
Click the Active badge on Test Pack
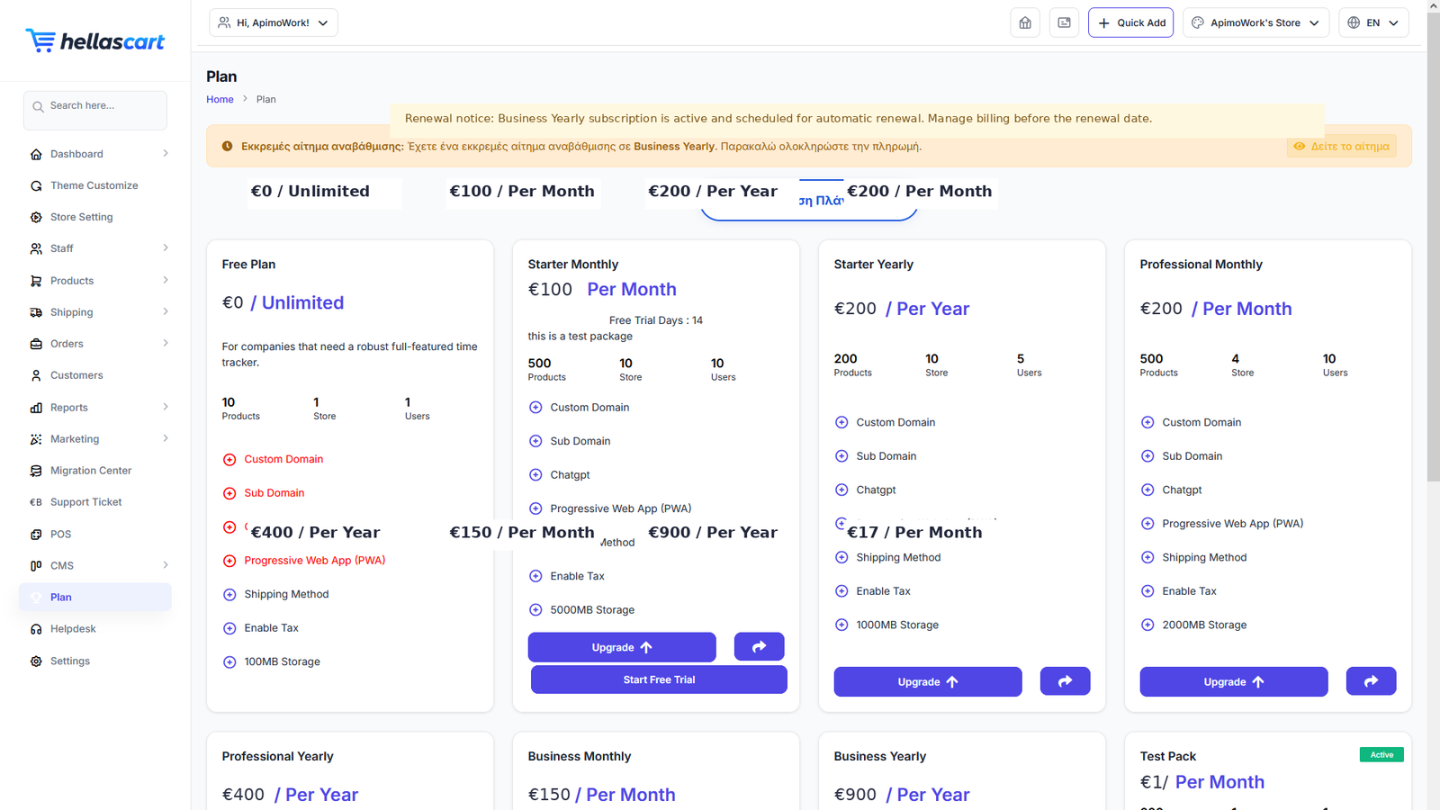[x=1381, y=755]
